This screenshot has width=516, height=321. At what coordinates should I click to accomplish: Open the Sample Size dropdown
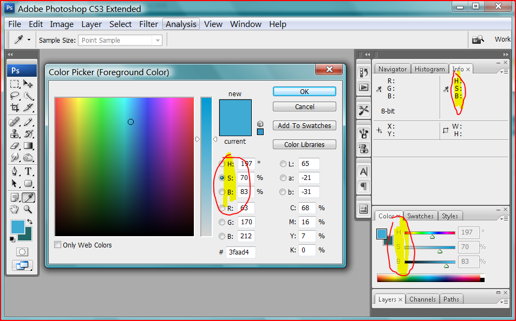pos(156,40)
